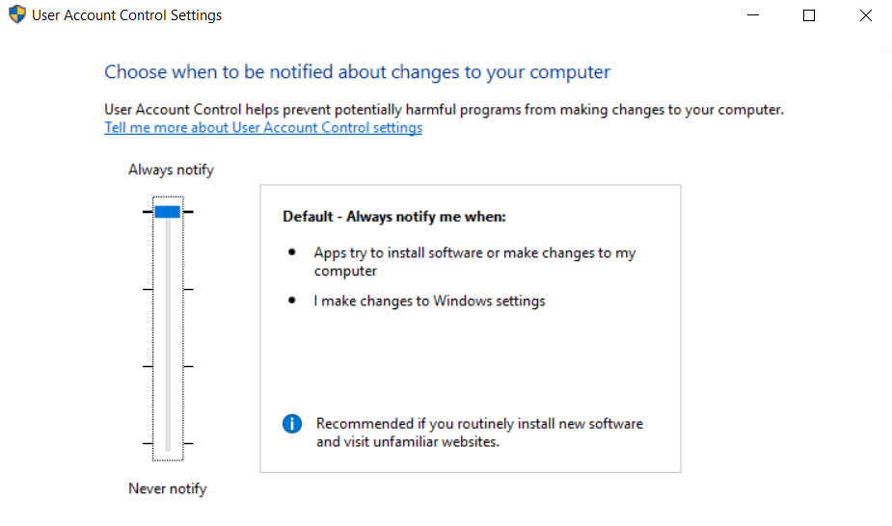Click the blue information icon beside the recommendation
Viewport: 892px width, 526px height.
(292, 424)
